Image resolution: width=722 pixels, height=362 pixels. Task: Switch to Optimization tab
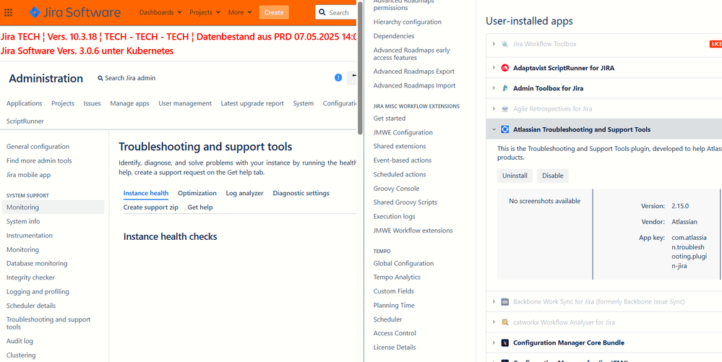197,193
